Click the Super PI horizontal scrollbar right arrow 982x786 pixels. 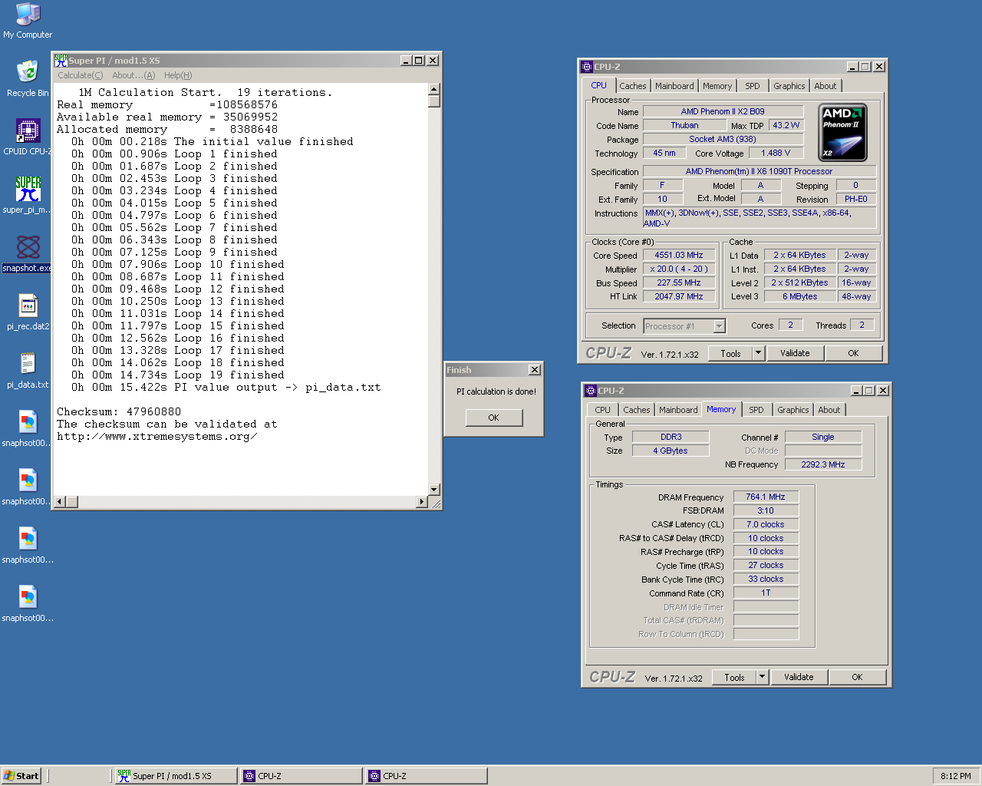tap(421, 502)
